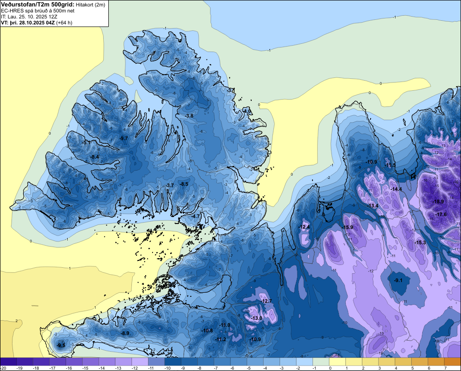
Task: Click the -11.2 temperature label
Action: (220, 339)
